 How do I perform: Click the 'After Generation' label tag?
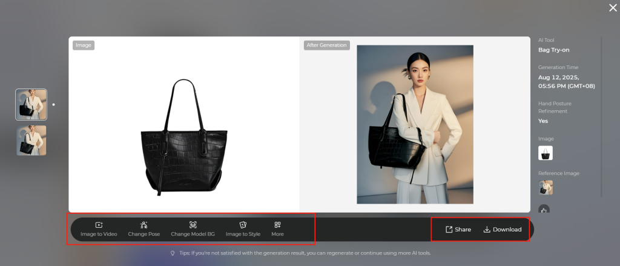tap(326, 45)
